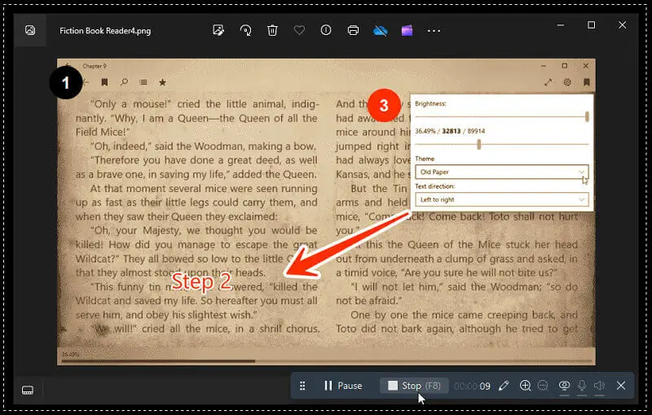Grab the recorder toolbar's dotted move handle
Screen dimensions: 652x415
[302, 386]
